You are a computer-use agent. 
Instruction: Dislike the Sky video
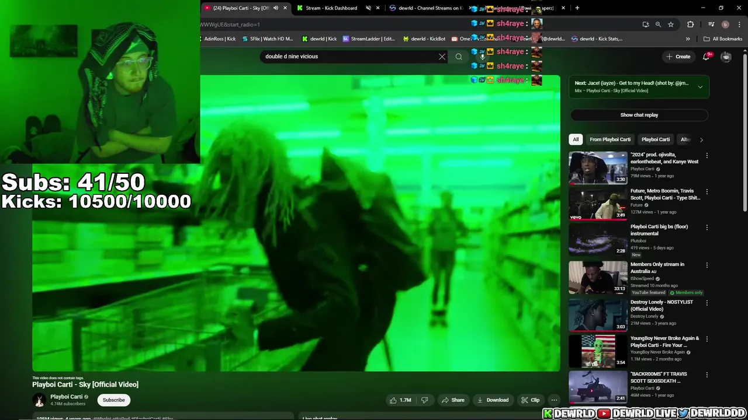425,400
